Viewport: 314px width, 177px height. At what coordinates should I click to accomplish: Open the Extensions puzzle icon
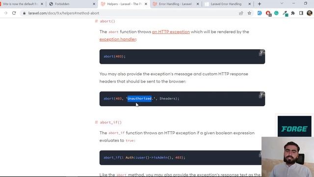293,13
